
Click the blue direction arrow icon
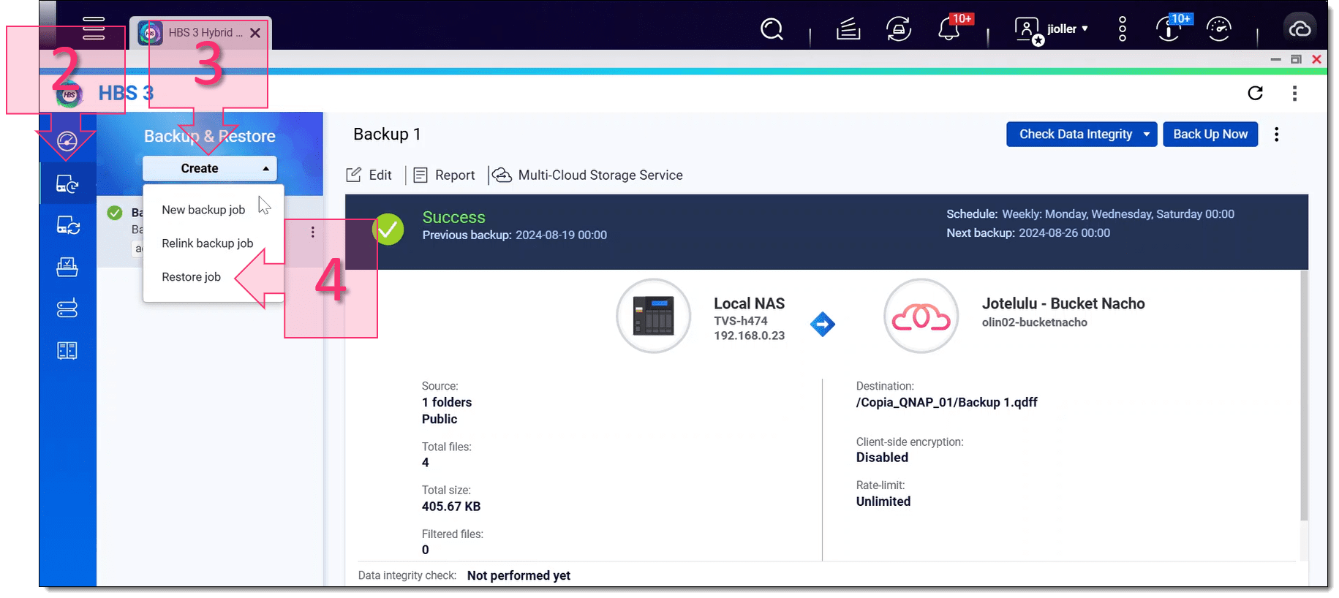(823, 324)
